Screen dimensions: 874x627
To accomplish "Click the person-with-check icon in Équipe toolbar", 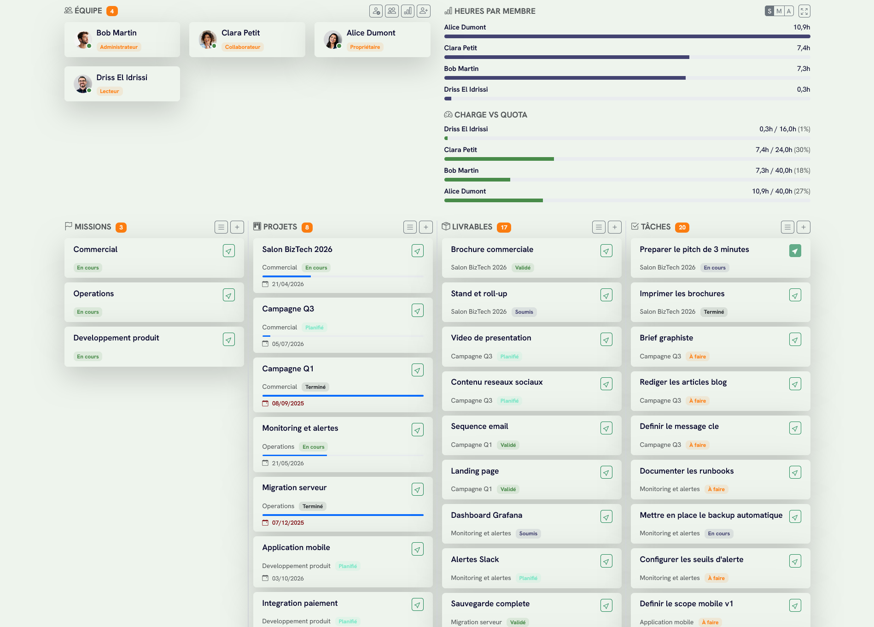I will point(376,11).
